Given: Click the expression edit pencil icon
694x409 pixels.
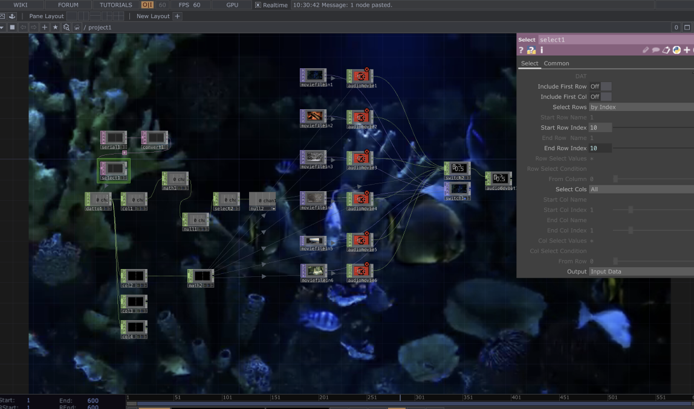Looking at the screenshot, I should pos(646,50).
